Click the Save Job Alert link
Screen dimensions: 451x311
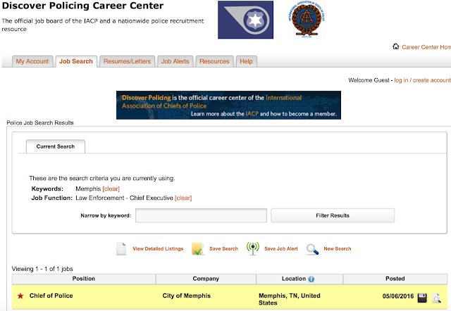coord(281,248)
